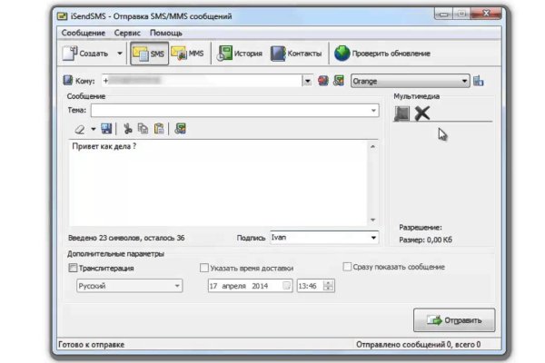Open the Подпись signature dropdown showing Ivan
This screenshot has width=545, height=363.
tap(372, 238)
